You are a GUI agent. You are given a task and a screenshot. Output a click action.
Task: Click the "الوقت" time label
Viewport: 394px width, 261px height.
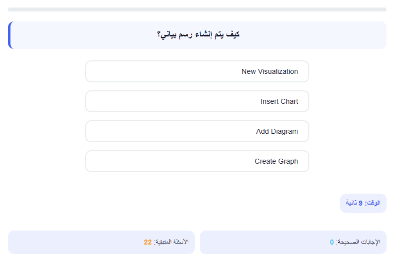pos(373,203)
